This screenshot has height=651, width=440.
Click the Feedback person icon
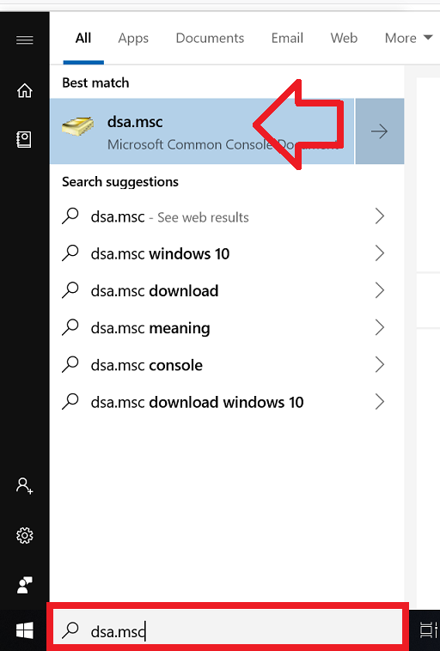(25, 585)
